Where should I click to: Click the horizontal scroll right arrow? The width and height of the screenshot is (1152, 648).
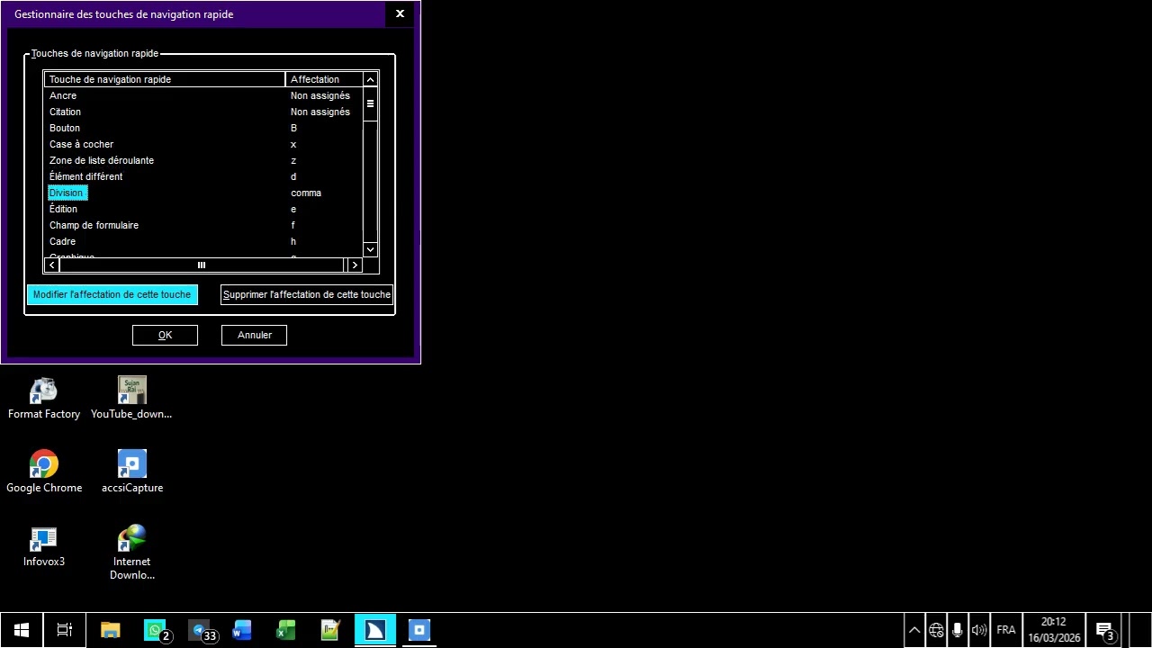[x=355, y=265]
